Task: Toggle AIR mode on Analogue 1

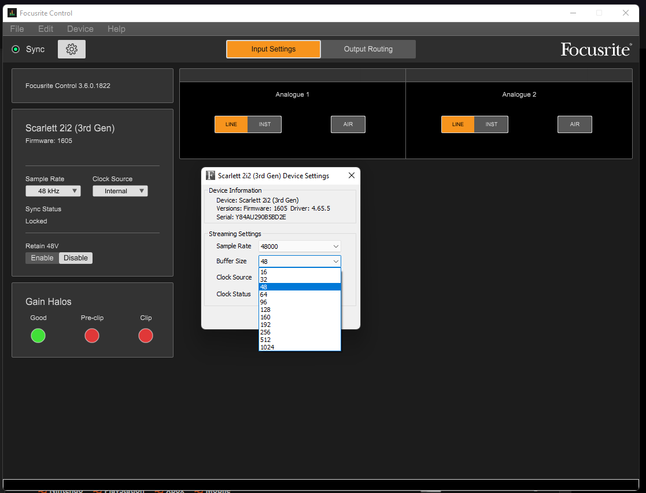Action: click(x=348, y=124)
